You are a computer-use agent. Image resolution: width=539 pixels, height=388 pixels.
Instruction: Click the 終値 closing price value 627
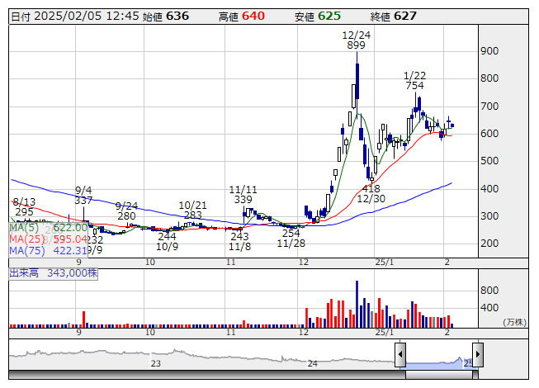pos(404,17)
